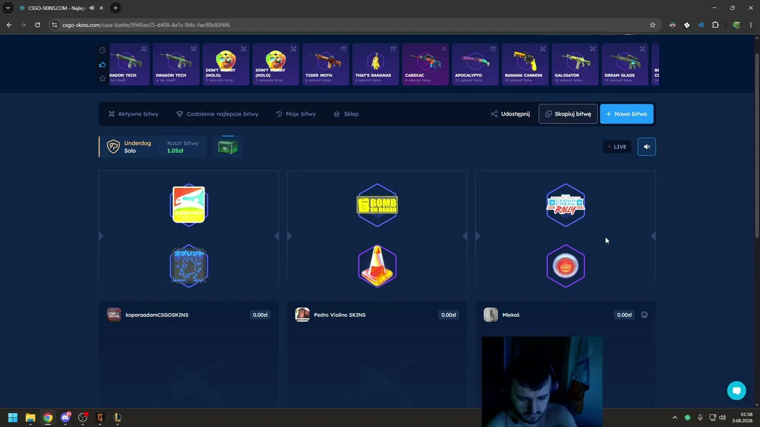This screenshot has width=760, height=427.
Task: Close the CSGO-SKINS.COM browser tab
Action: 102,8
